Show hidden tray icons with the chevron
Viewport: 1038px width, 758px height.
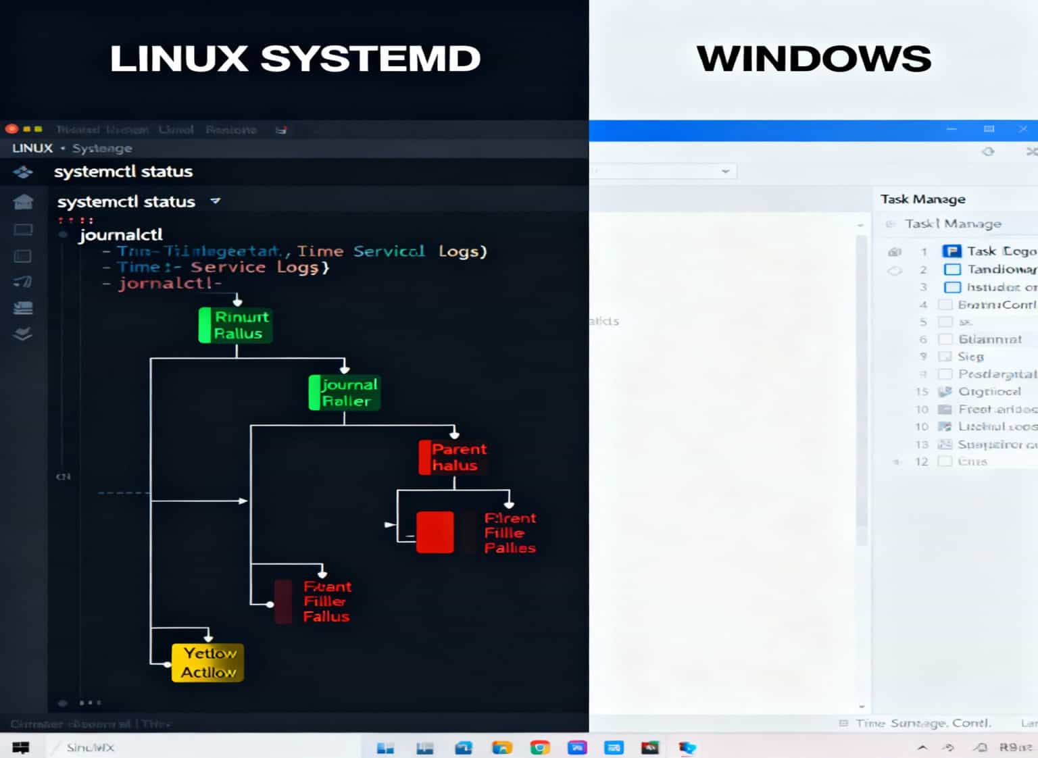tap(922, 747)
